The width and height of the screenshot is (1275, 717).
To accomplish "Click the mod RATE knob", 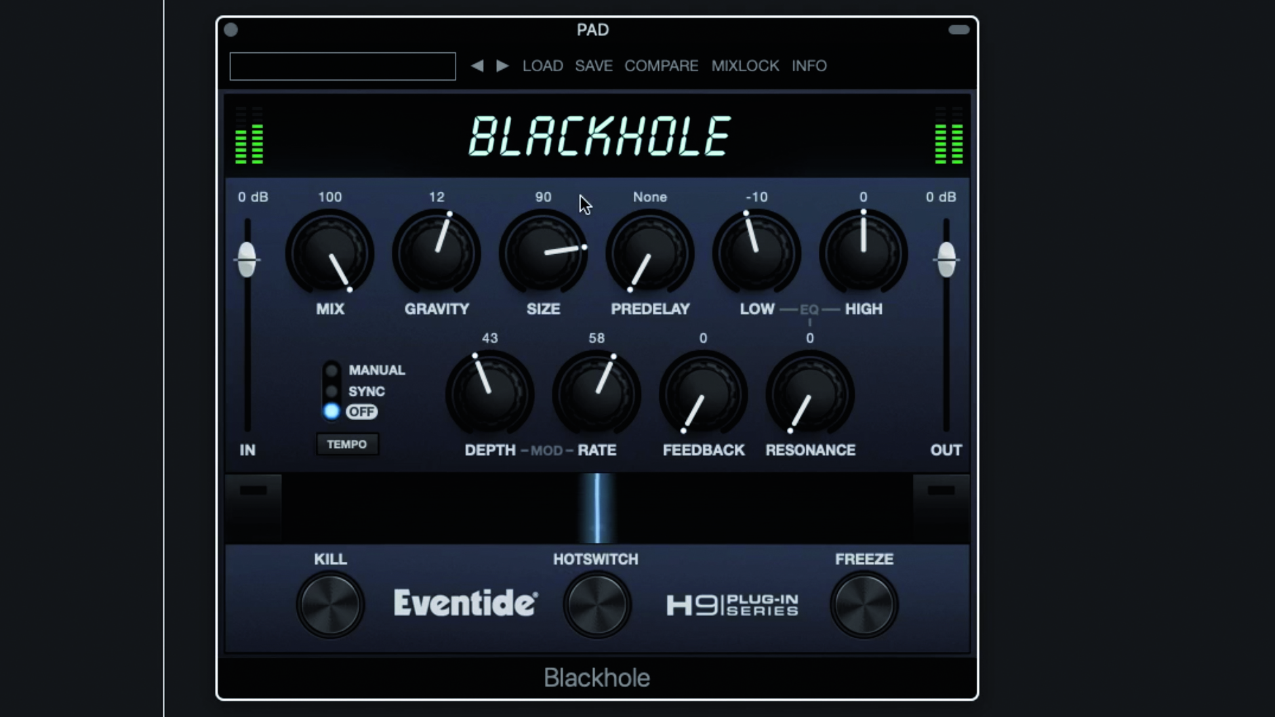I will tap(596, 395).
